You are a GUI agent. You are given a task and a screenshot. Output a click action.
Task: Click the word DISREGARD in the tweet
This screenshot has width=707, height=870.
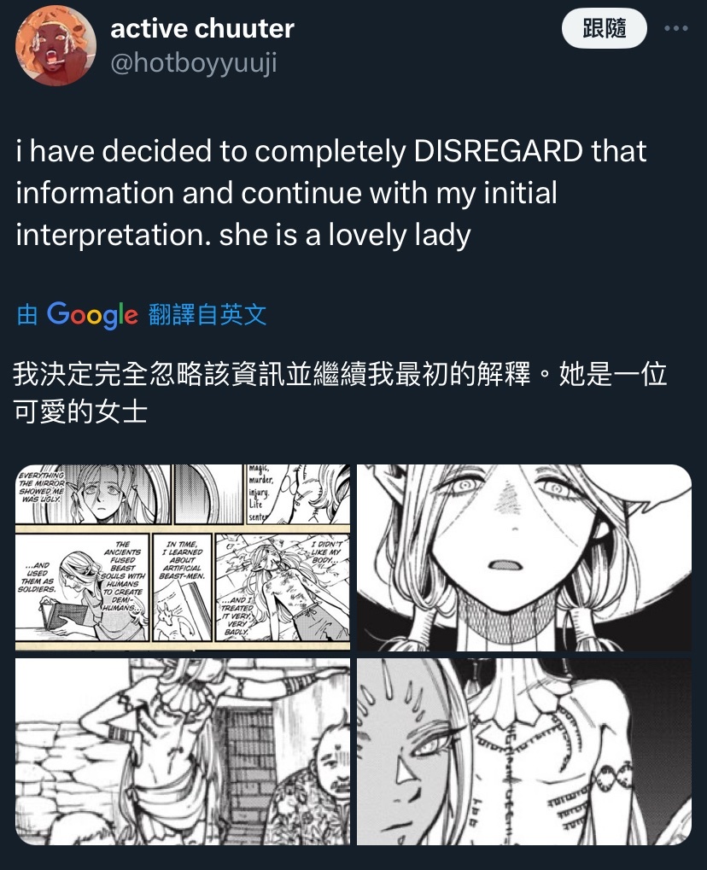[x=499, y=151]
